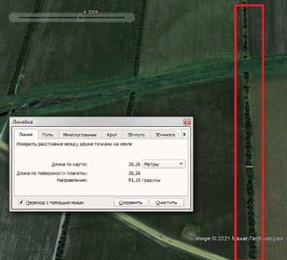Image resolution: width=287 pixels, height=260 pixels.
Task: Click the Maxar Technologies image attribution text
Action: click(239, 238)
